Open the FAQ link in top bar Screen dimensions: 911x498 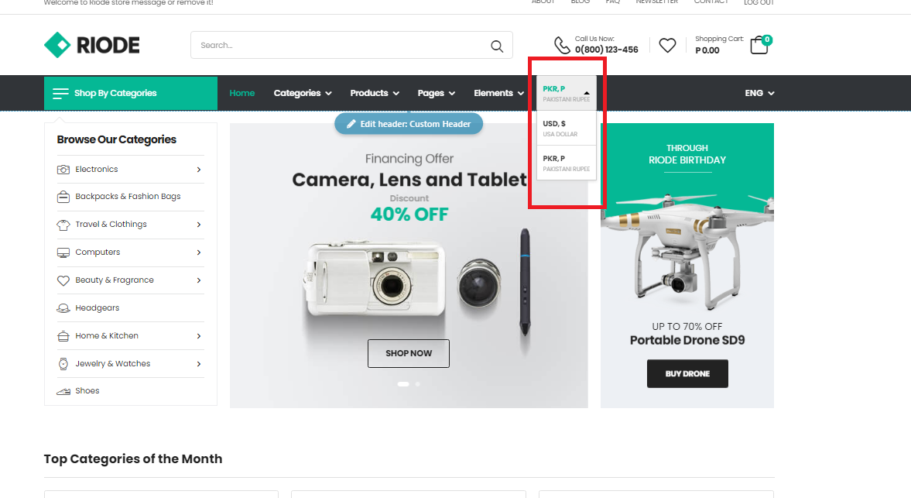[x=612, y=2]
